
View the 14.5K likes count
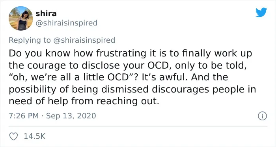(35, 136)
